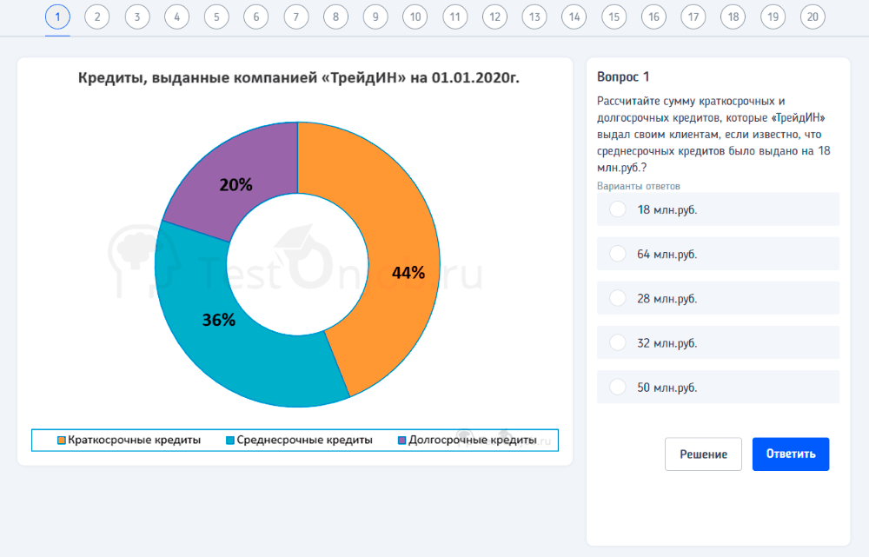This screenshot has height=557, width=869.
Task: Jump to question 16
Action: (654, 17)
